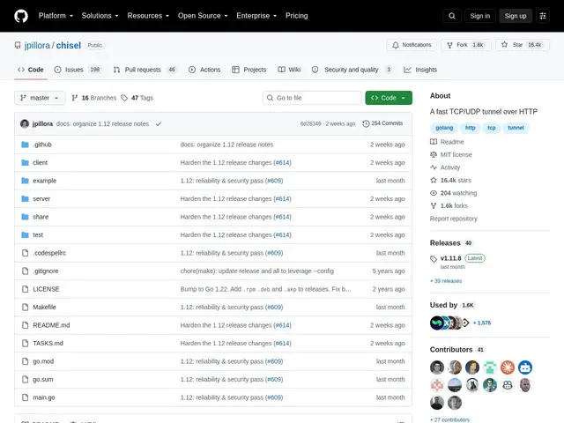564x423 pixels.
Task: Switch to the Actions tab
Action: [x=204, y=70]
